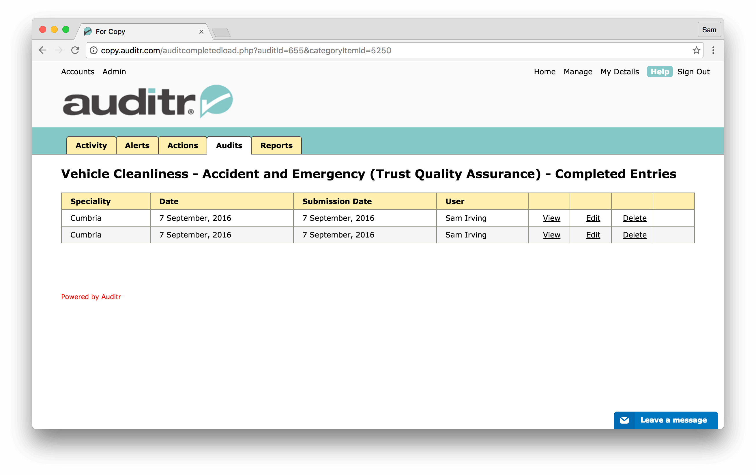756x475 pixels.
Task: Open the Chrome three-dot menu
Action: pos(713,50)
